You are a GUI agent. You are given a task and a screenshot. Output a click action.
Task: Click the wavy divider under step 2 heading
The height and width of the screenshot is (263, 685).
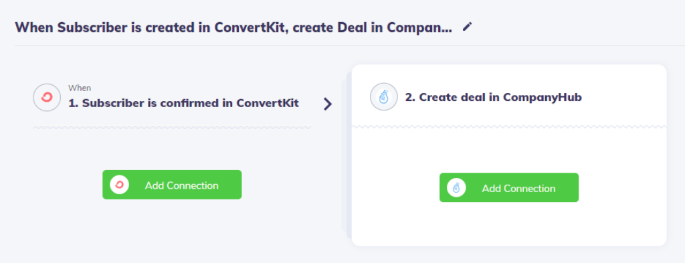(509, 126)
